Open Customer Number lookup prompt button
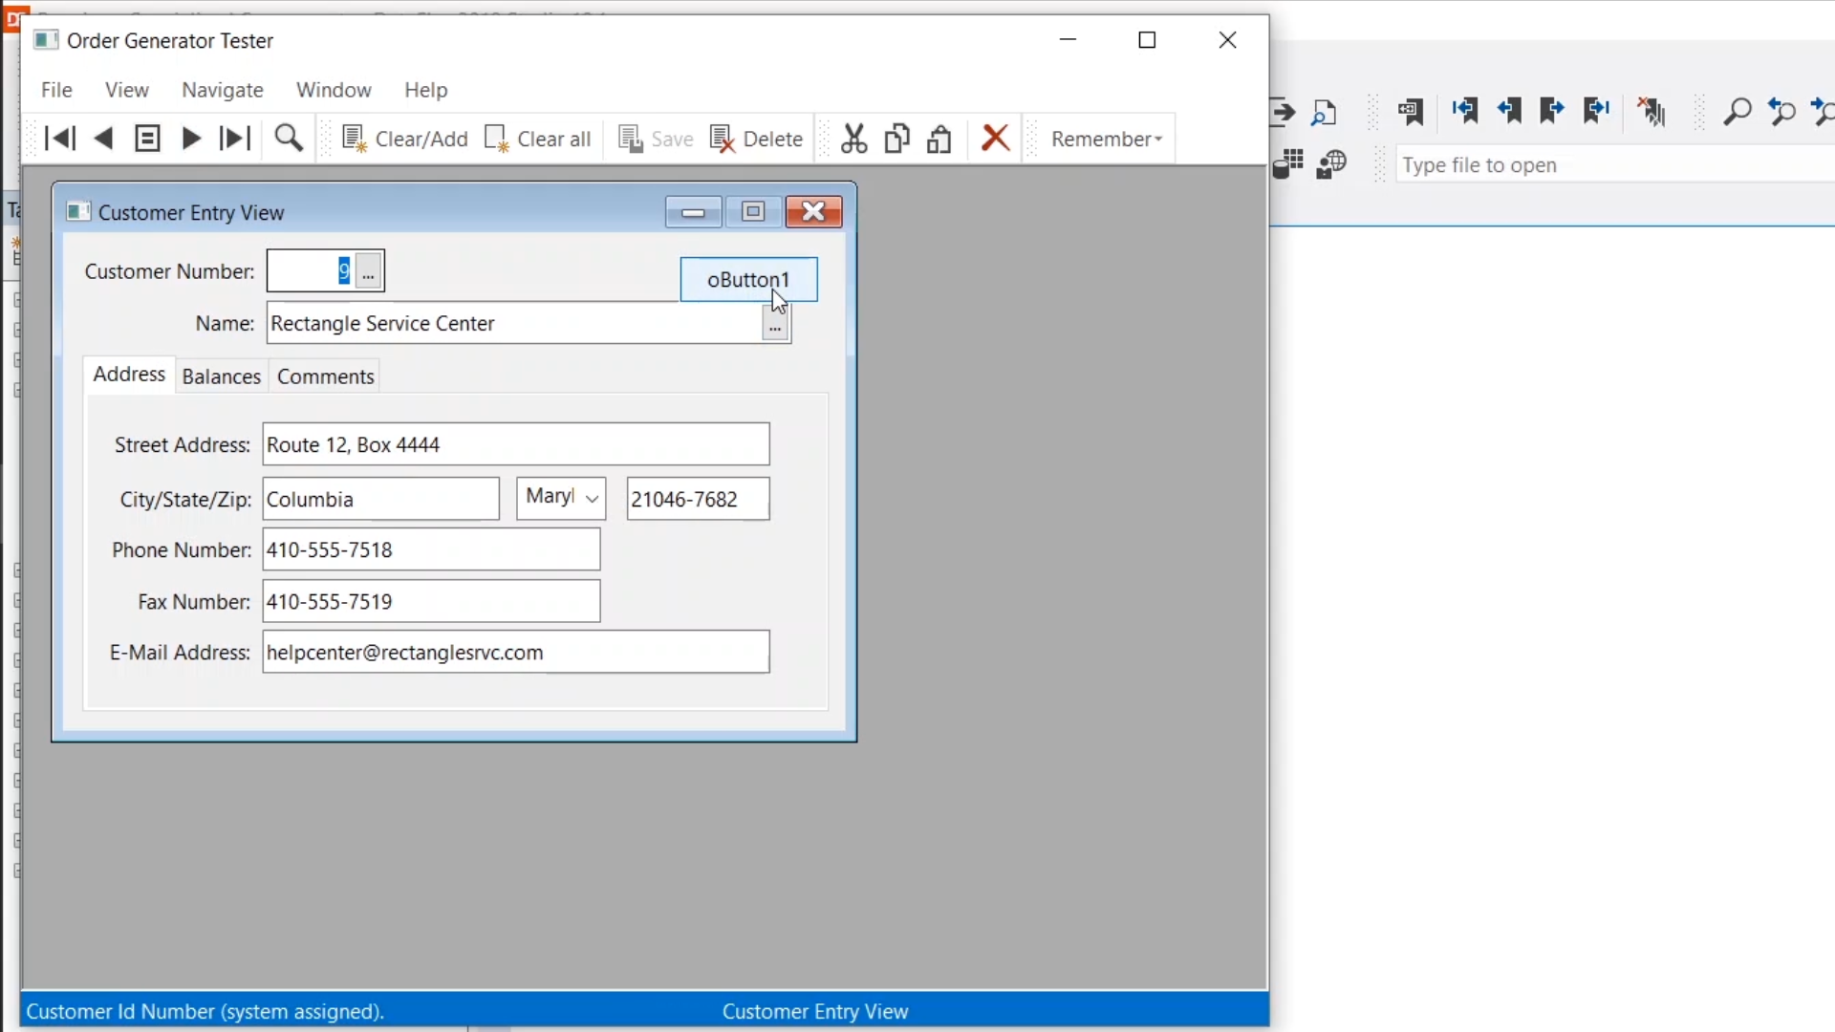Screen dimensions: 1835x1032 369,271
